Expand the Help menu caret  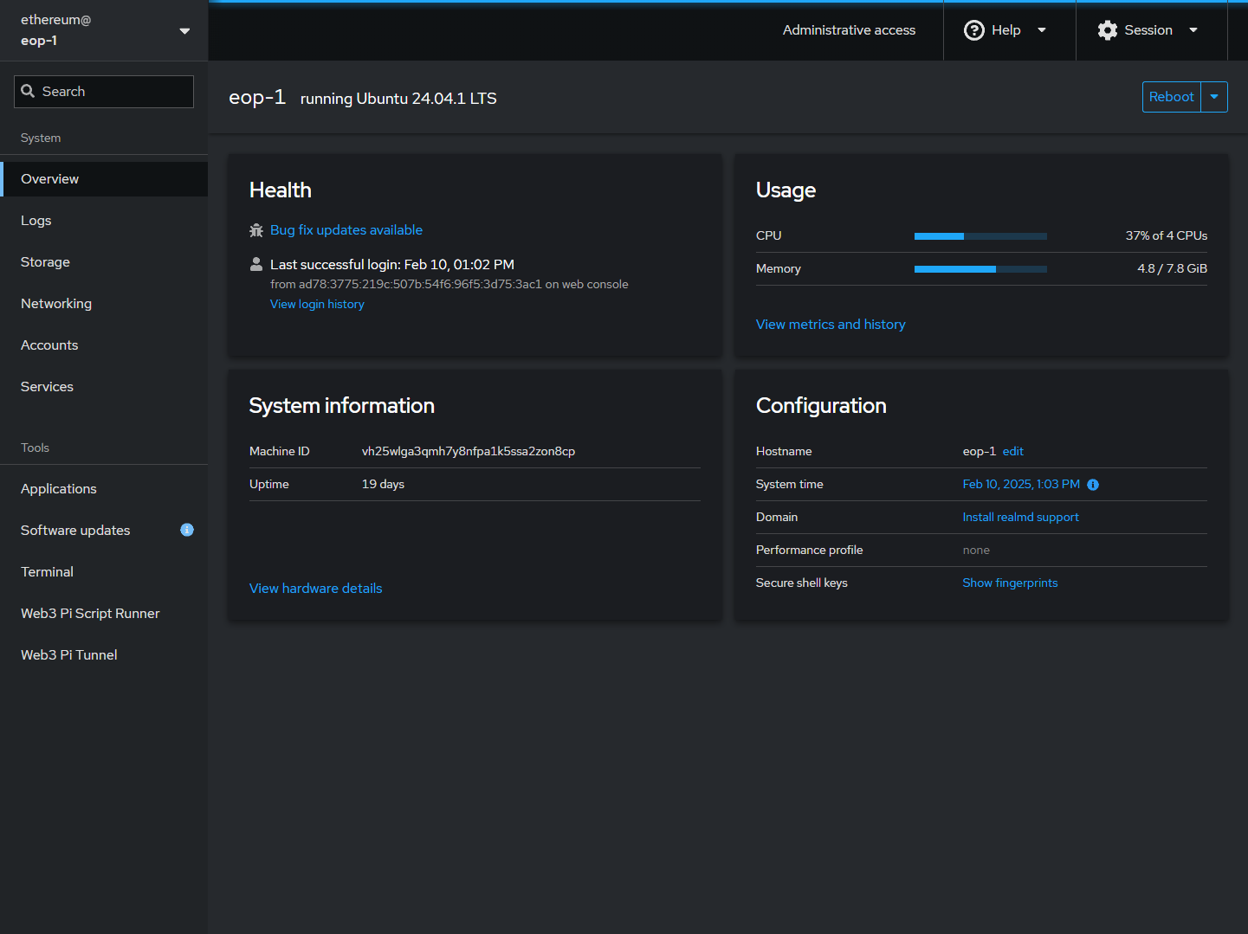1042,30
